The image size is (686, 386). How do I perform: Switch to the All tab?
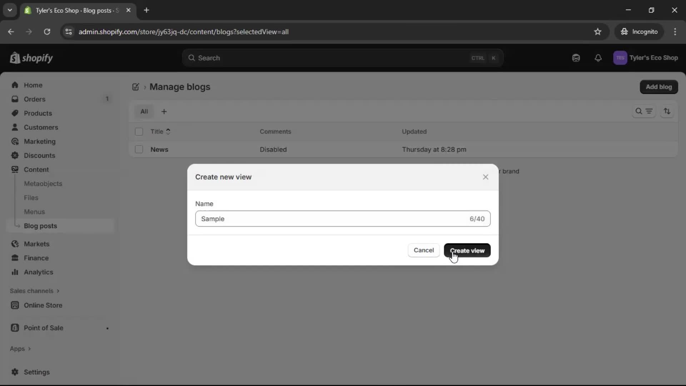coord(144,111)
